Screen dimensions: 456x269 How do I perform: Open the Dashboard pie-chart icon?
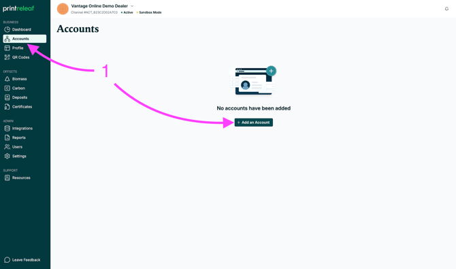(x=7, y=29)
